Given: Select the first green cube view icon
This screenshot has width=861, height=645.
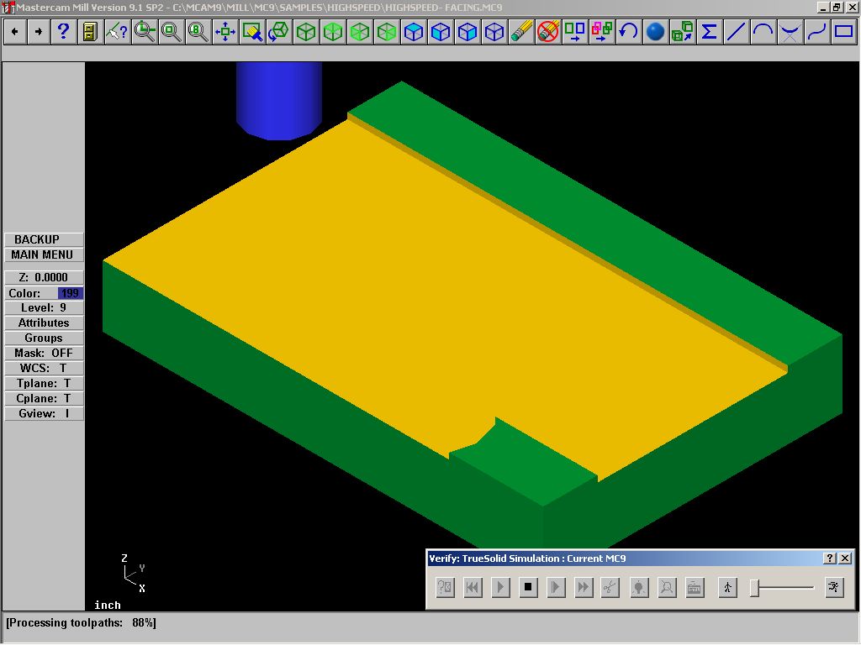Looking at the screenshot, I should click(x=306, y=31).
